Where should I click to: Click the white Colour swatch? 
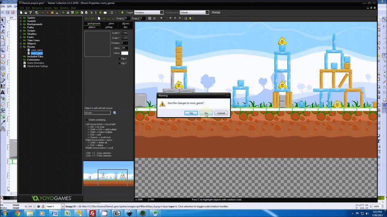coord(124,53)
